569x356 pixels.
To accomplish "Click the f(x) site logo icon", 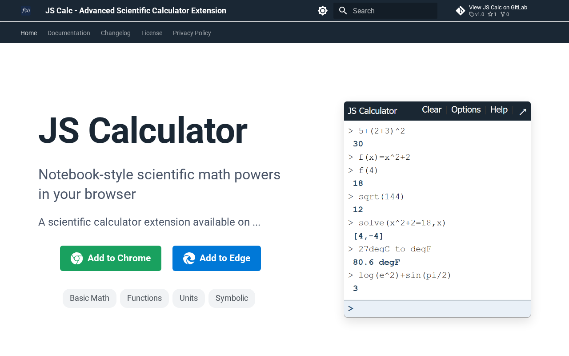I will [x=26, y=11].
